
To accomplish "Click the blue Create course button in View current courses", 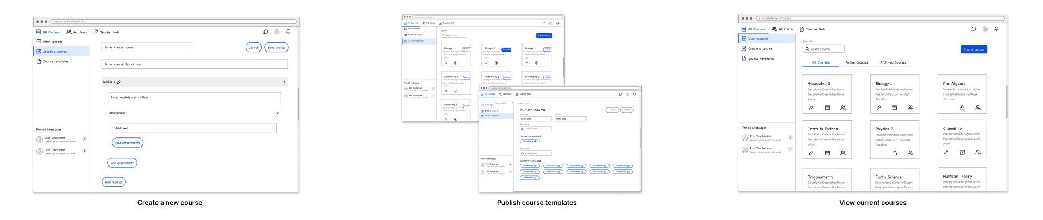I will 974,49.
